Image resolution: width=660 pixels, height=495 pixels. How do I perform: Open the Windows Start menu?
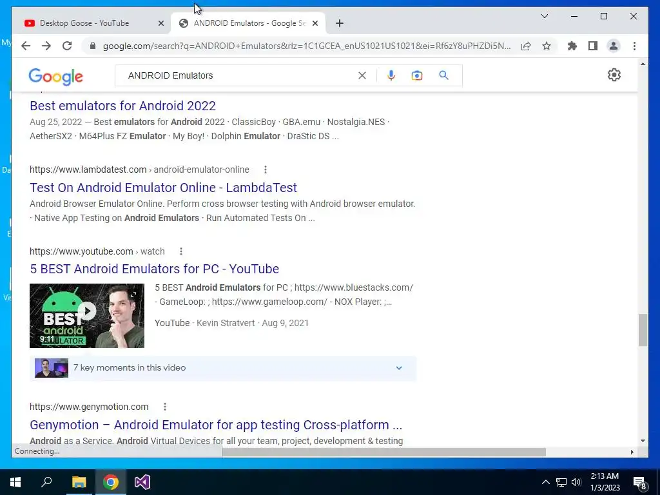point(15,482)
